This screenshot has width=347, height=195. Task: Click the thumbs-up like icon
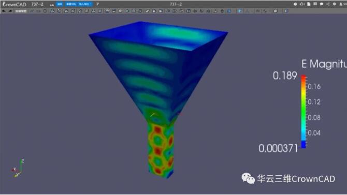pyautogui.click(x=302, y=4)
